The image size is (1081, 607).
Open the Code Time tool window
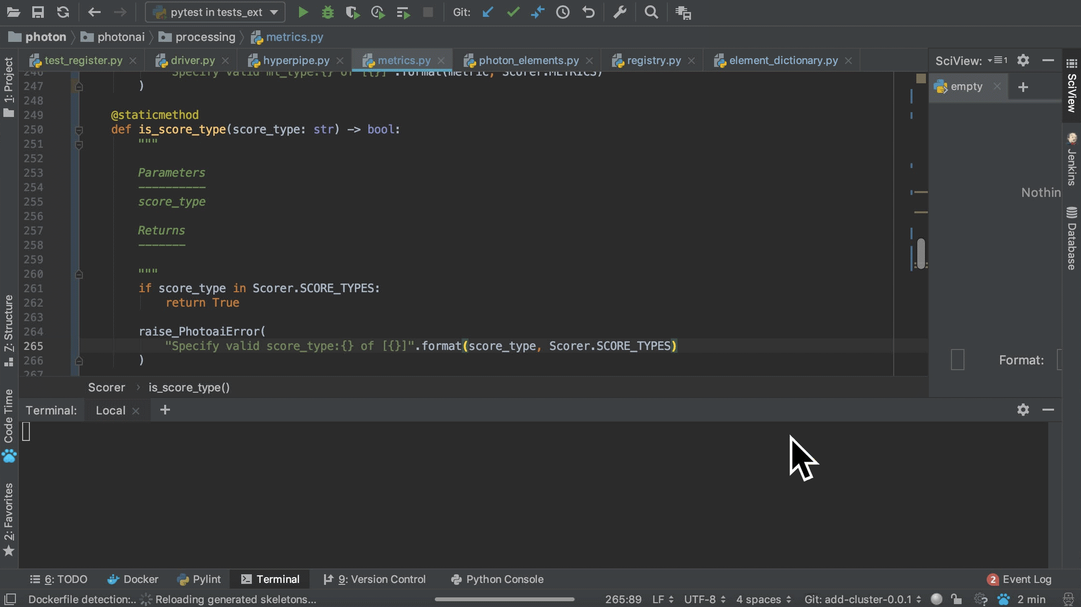coord(9,426)
